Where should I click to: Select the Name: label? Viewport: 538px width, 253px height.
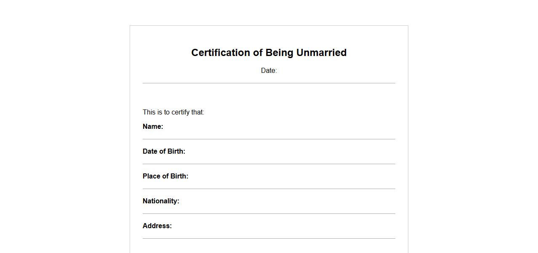pyautogui.click(x=153, y=127)
